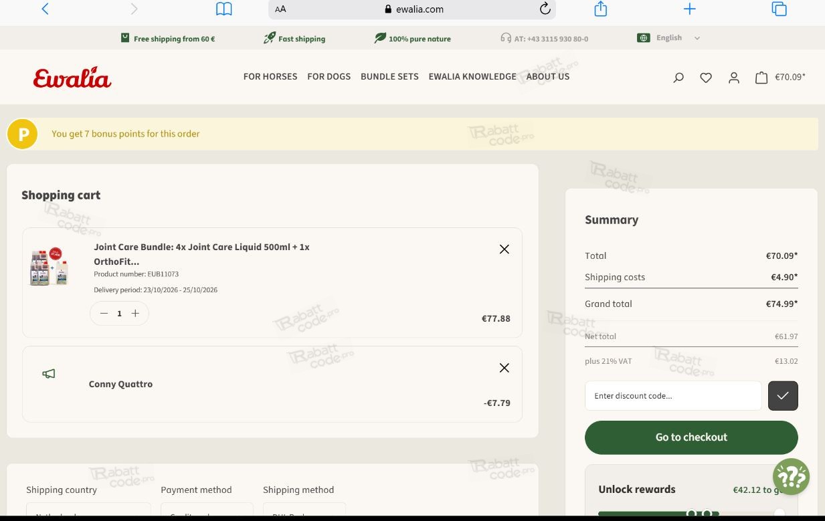
Task: Click the Free shipping from 60 € text
Action: point(175,39)
